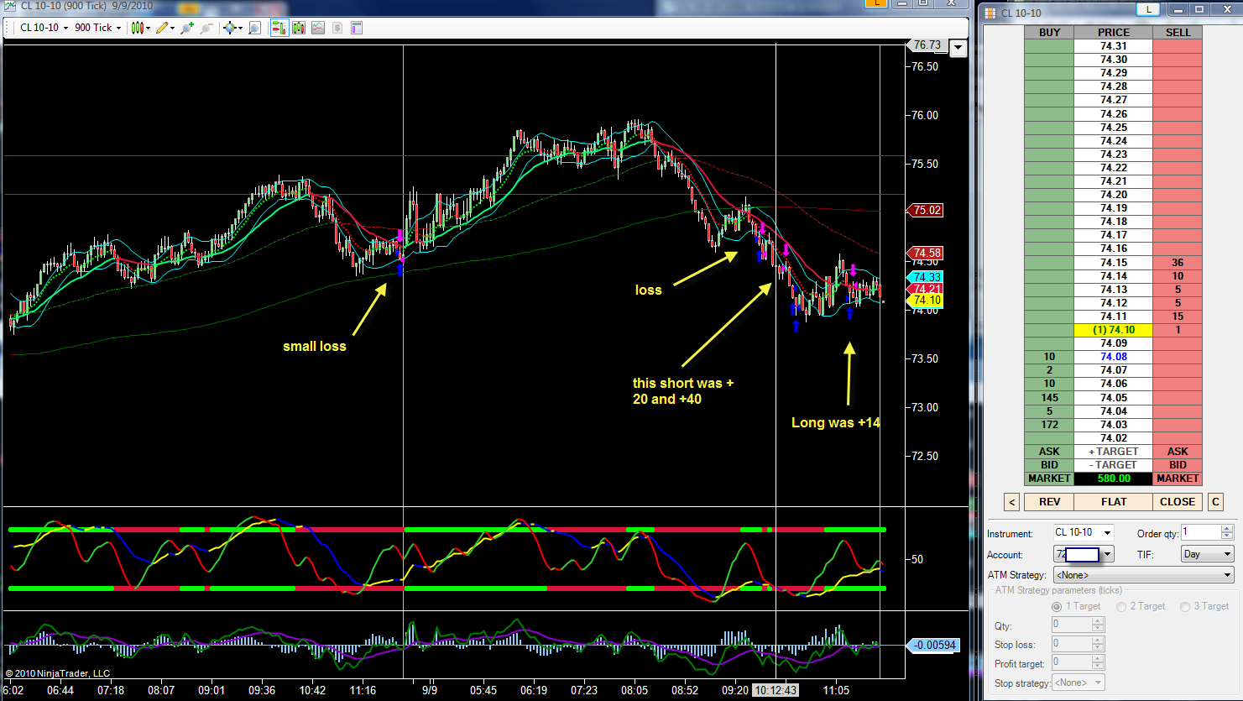Viewport: 1243px width, 701px height.
Task: Click the FLAT position button
Action: (x=1114, y=502)
